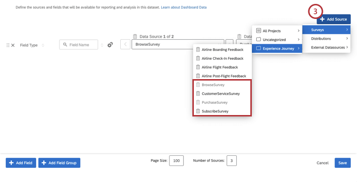Click the Uncategorized folder icon

(259, 39)
